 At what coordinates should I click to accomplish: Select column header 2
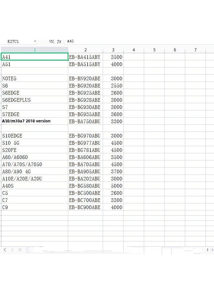pos(85,50)
